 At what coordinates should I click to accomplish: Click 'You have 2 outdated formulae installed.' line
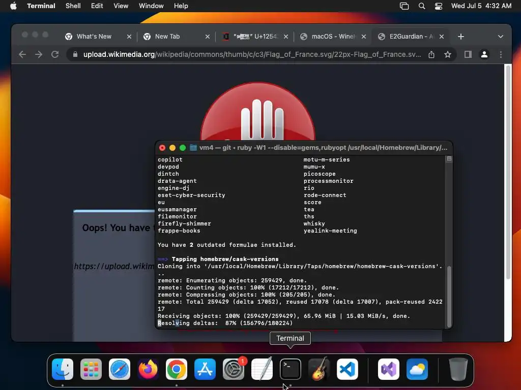226,245
